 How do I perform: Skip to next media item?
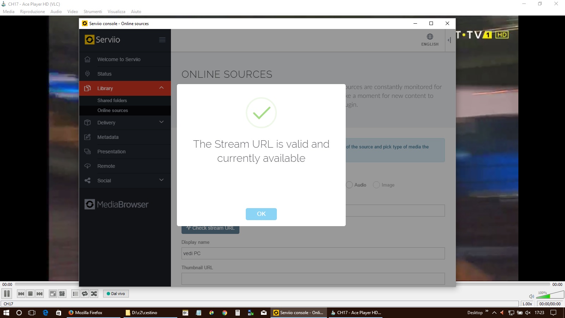40,294
